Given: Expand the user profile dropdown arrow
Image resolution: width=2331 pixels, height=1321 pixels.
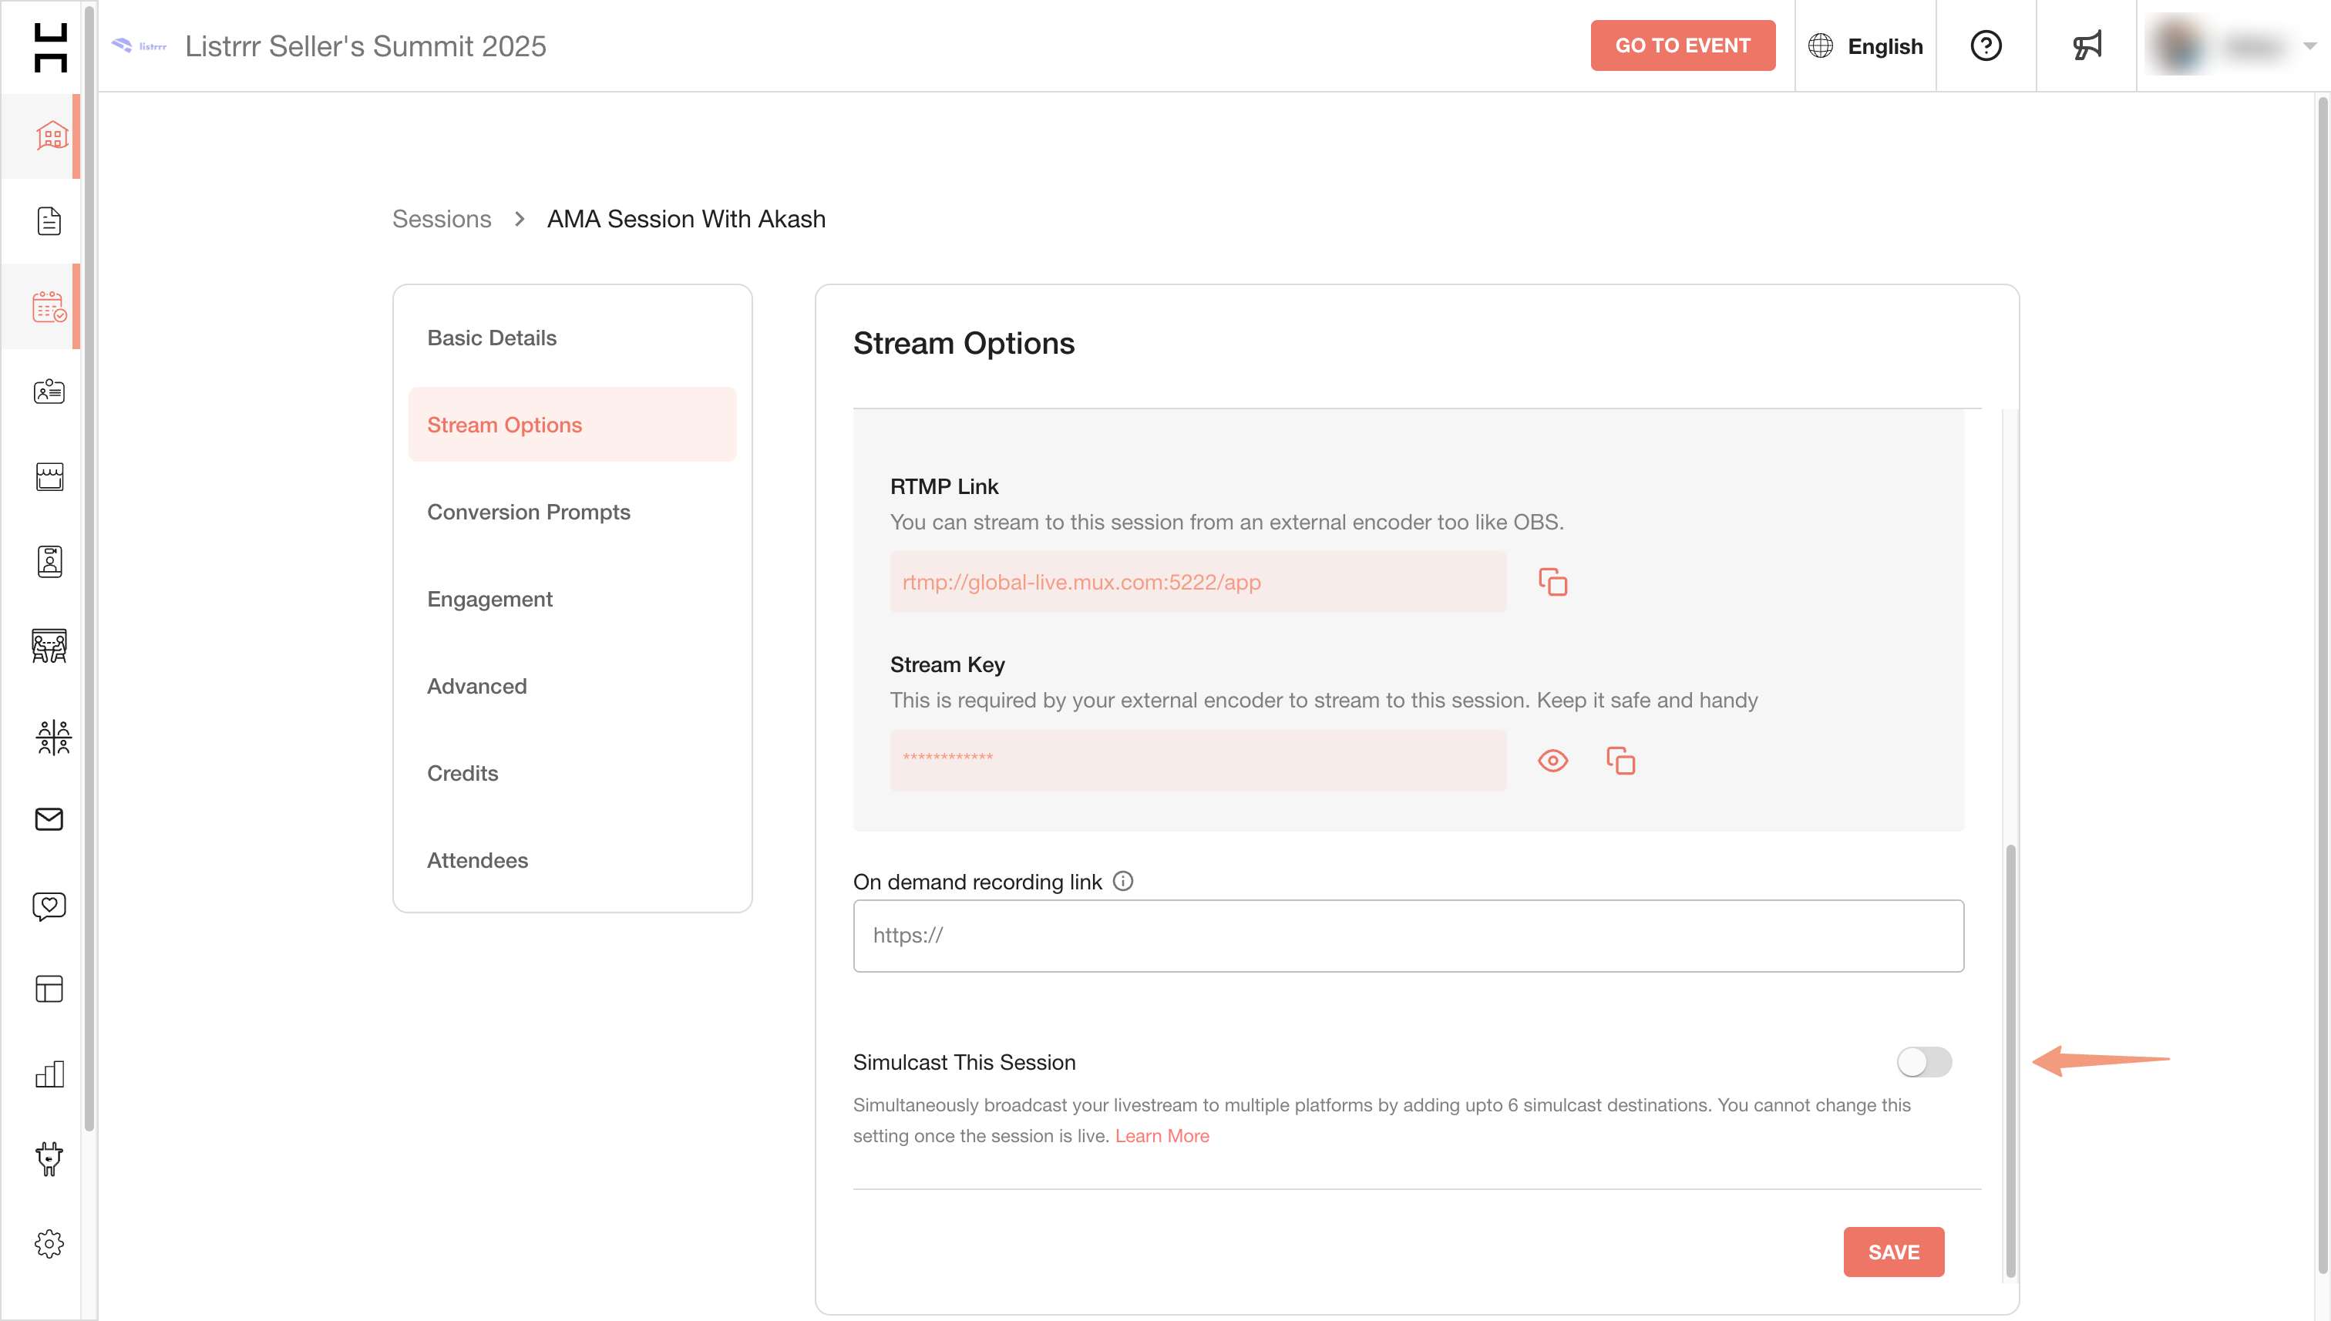Looking at the screenshot, I should [x=2309, y=45].
